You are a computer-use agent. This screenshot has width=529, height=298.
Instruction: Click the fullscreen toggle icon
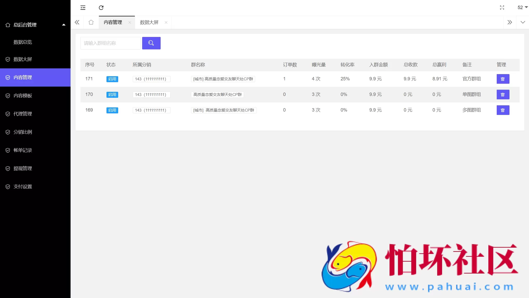(502, 8)
